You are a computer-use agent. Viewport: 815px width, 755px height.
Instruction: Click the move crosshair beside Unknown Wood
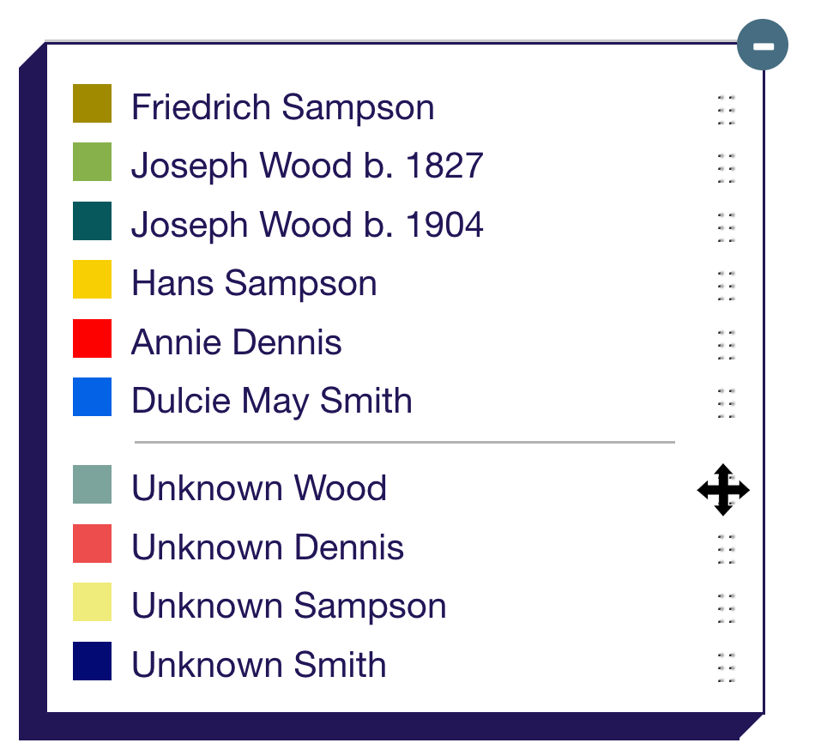[724, 490]
